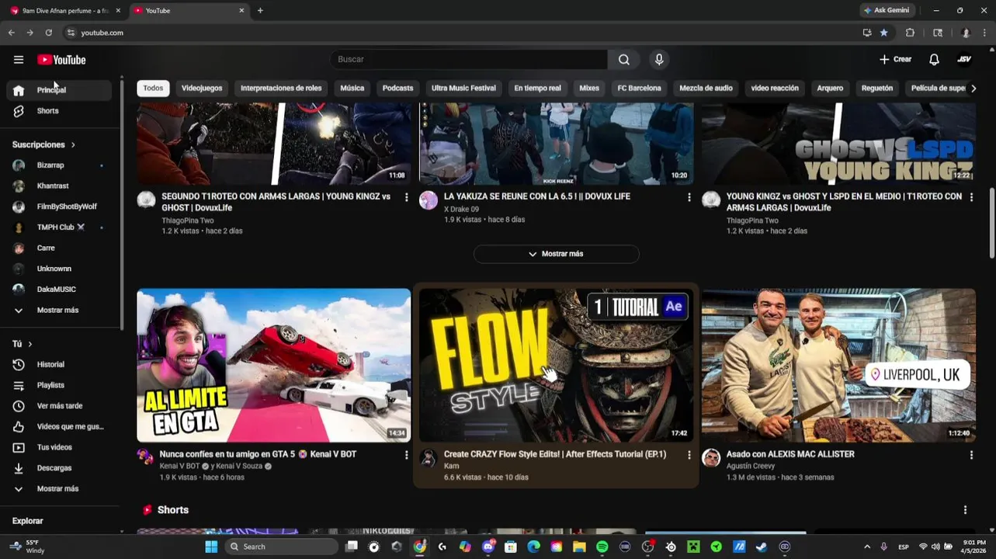The image size is (996, 559).
Task: Select the Música filter chip
Action: click(x=352, y=89)
